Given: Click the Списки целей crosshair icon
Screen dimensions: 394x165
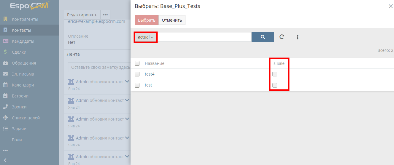Looking at the screenshot, I should click(x=5, y=118).
